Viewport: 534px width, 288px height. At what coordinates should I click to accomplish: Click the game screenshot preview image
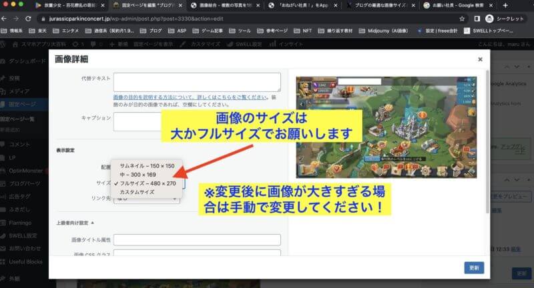pyautogui.click(x=386, y=127)
